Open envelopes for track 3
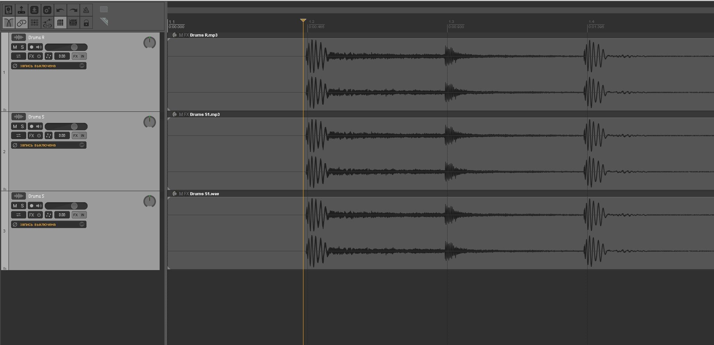 pyautogui.click(x=49, y=215)
